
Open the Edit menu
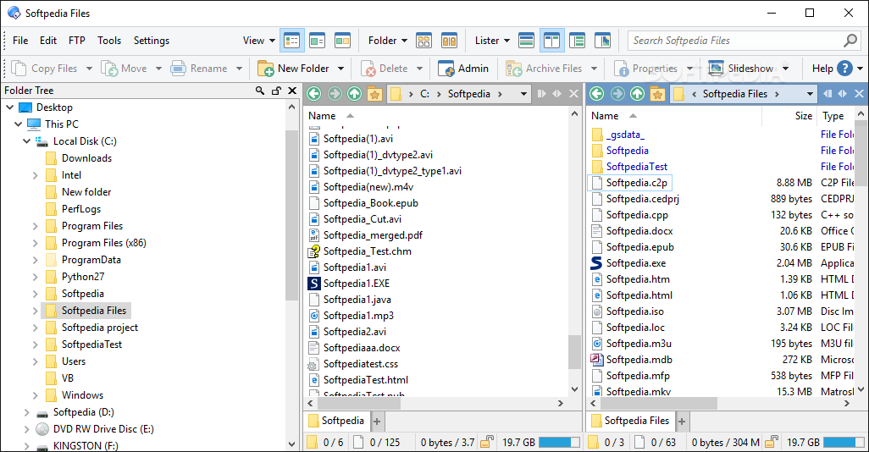pyautogui.click(x=48, y=41)
